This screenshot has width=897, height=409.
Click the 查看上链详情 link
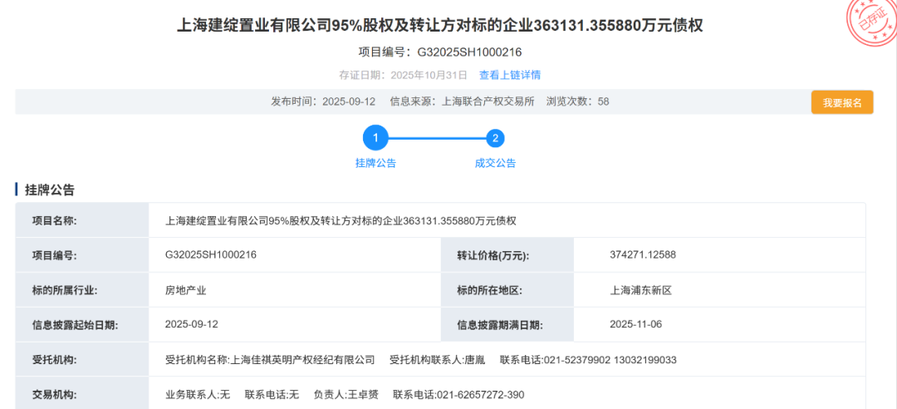[x=509, y=75]
